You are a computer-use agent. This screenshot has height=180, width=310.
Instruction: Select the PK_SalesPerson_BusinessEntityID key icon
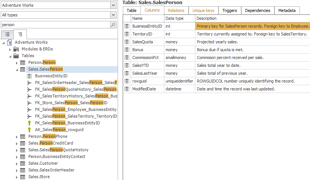[30, 123]
